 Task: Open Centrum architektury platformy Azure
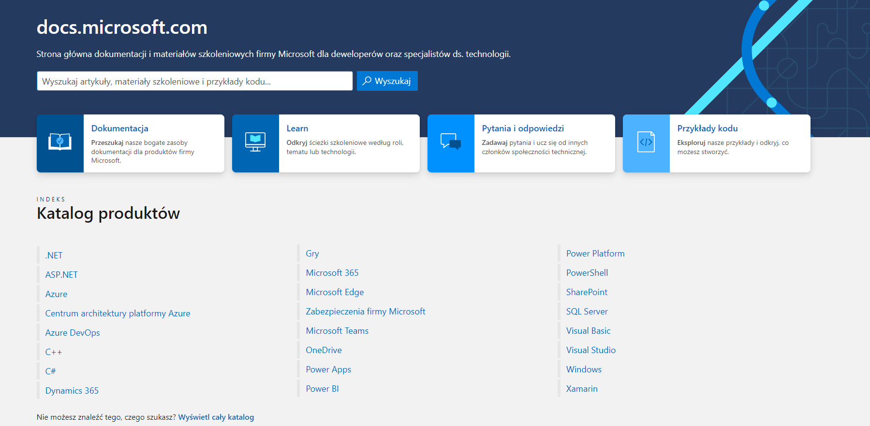118,313
